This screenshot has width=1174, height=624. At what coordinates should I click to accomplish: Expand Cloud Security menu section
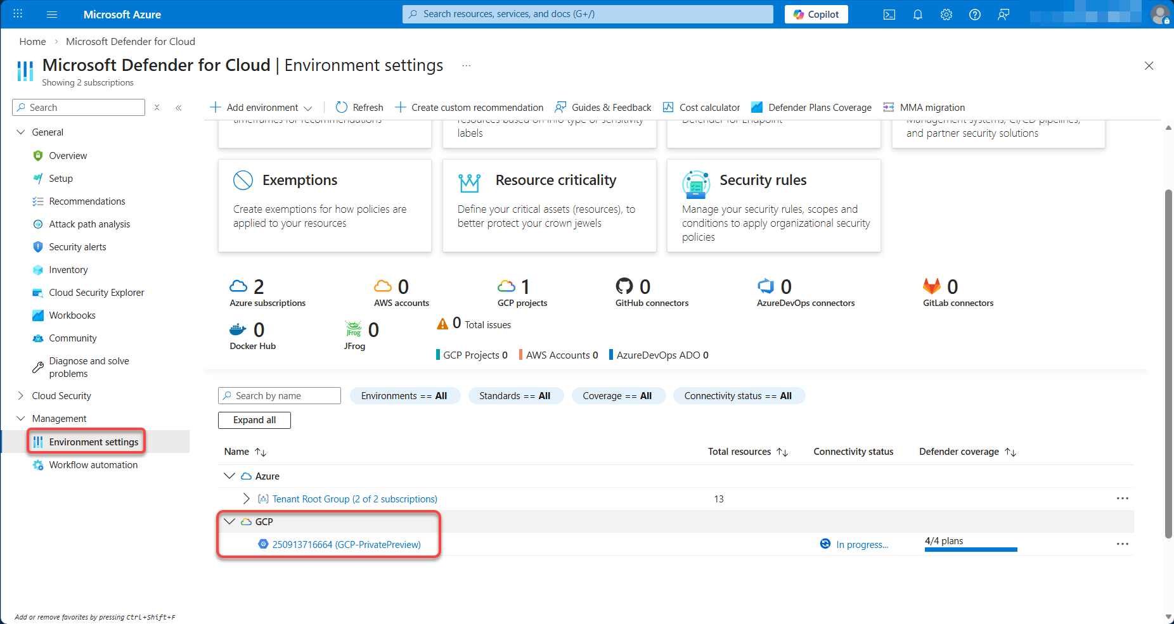(21, 396)
